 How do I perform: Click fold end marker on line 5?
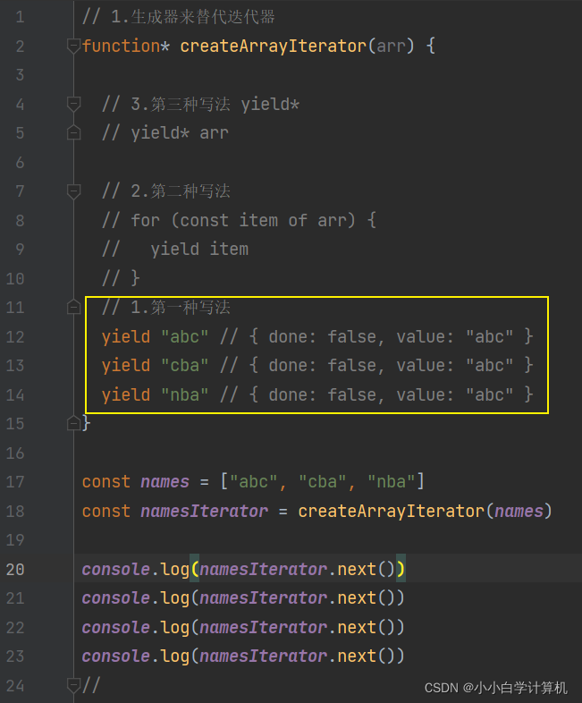click(x=73, y=132)
